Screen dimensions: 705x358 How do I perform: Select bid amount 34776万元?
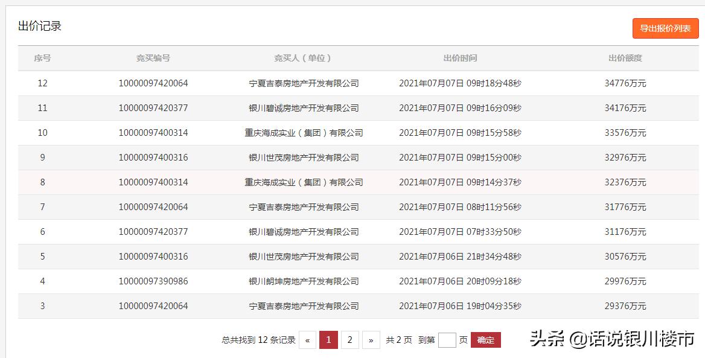(x=625, y=83)
